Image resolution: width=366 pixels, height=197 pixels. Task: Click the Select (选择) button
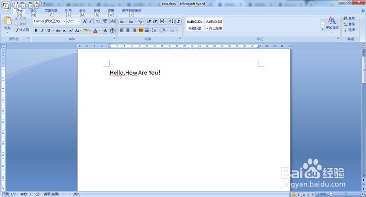pos(350,30)
